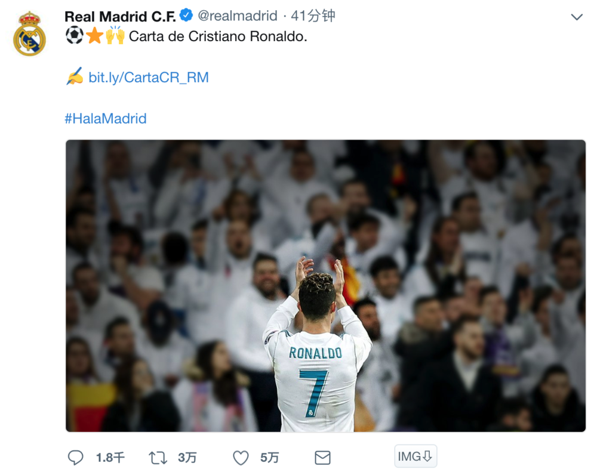
Task: Open the bit.ly/CartaCR_RM link
Action: click(x=149, y=78)
